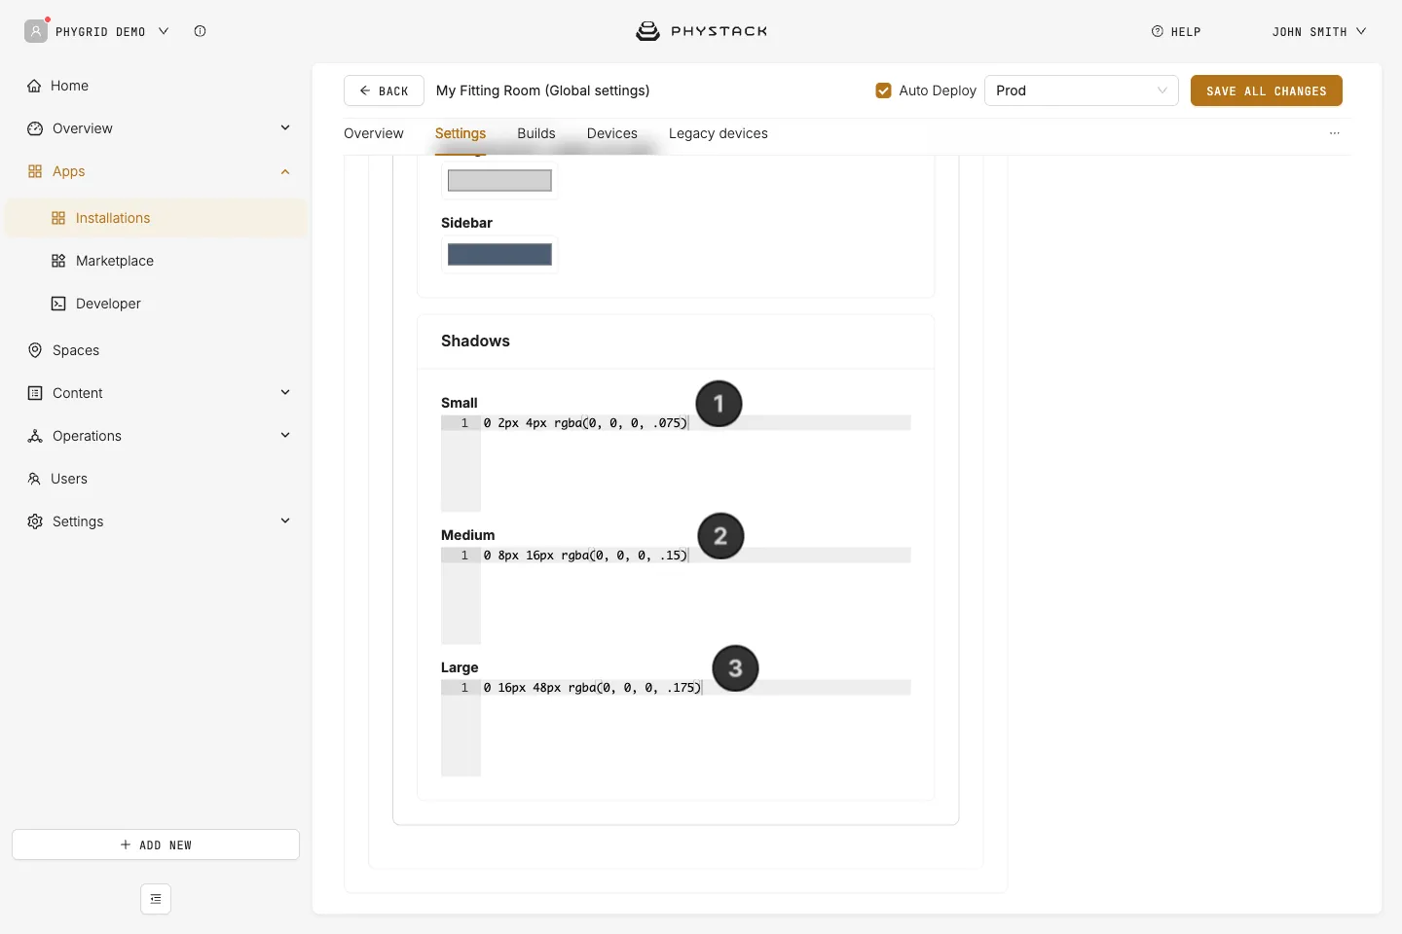Open the John Smith user menu

point(1319,31)
